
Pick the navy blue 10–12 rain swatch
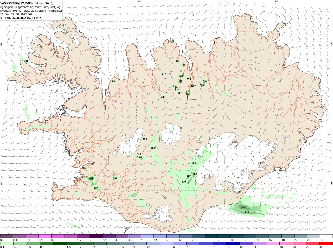click(x=233, y=244)
